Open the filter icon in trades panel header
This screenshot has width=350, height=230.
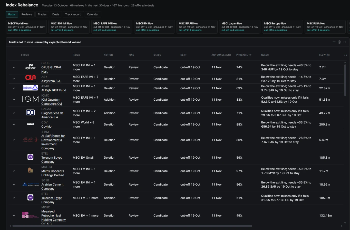point(334,42)
